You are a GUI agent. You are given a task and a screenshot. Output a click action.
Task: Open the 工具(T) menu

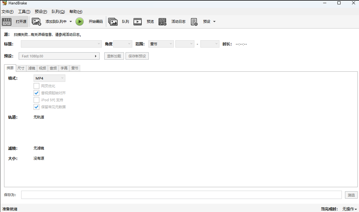pos(24,12)
